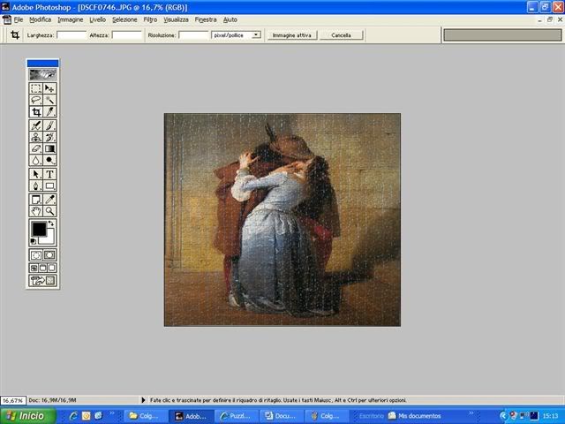Switch to Standard editing mode

(35, 255)
